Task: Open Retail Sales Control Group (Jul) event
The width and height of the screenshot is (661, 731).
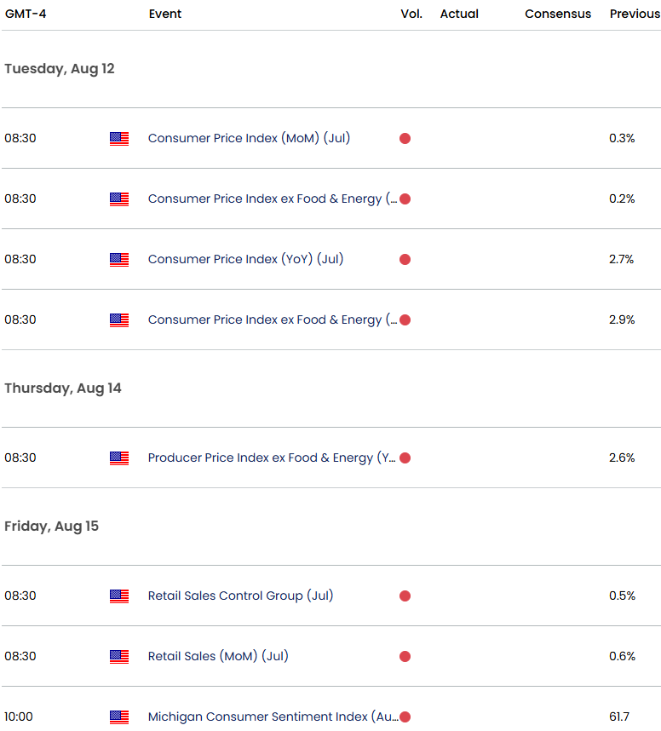Action: point(240,596)
